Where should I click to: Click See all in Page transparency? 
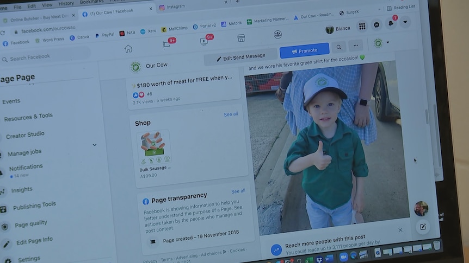click(x=238, y=191)
